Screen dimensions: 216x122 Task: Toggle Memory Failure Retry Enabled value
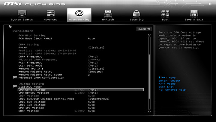95,71
